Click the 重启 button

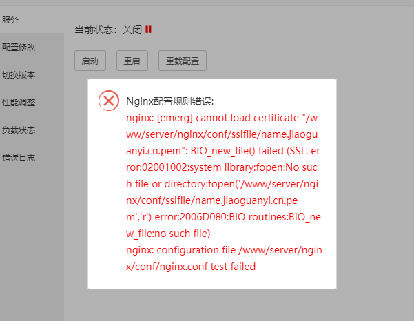(132, 61)
